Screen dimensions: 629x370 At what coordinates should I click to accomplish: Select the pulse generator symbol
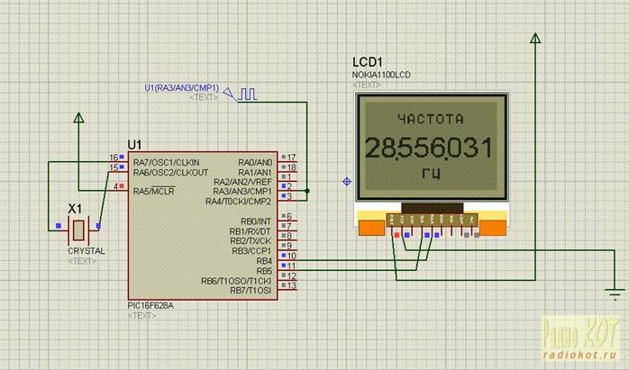click(246, 93)
